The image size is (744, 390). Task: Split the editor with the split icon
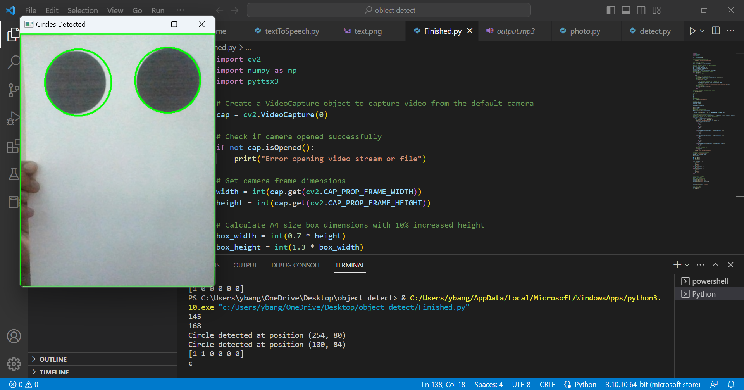point(715,31)
